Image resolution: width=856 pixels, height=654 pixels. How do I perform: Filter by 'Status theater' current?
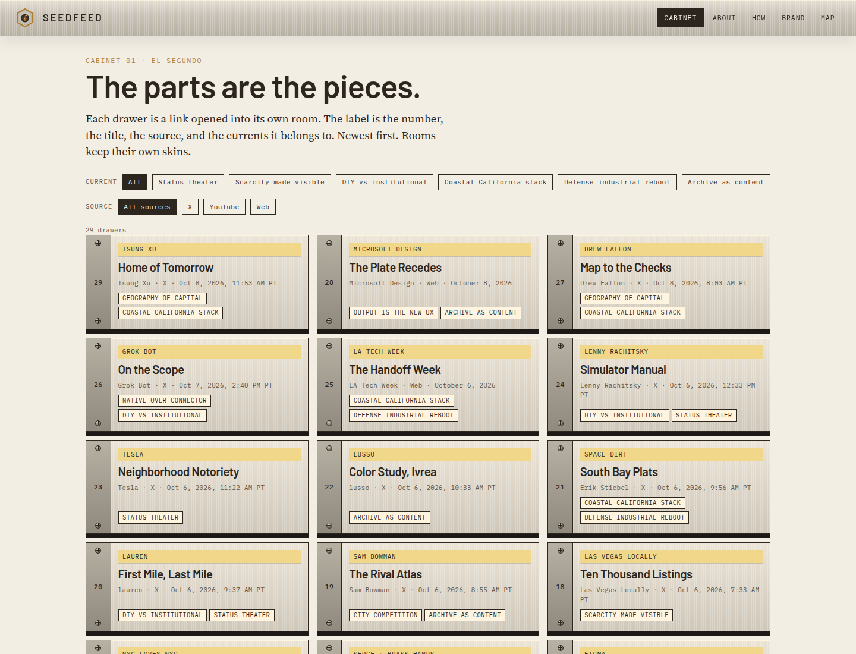pos(188,182)
